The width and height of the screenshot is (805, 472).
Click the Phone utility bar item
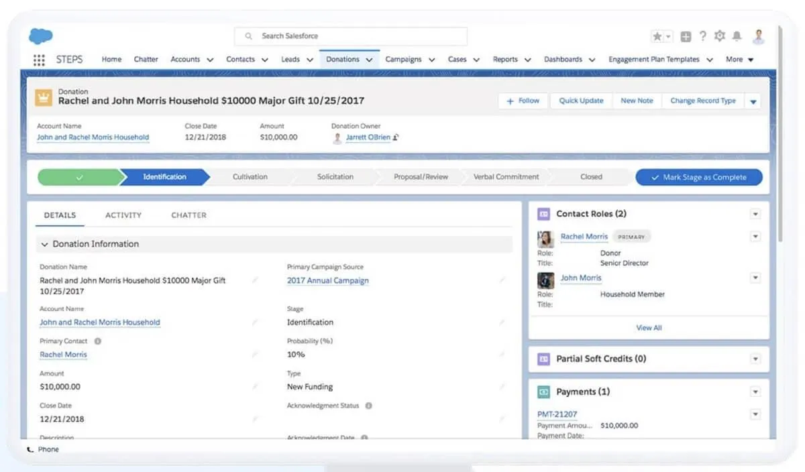coord(43,449)
